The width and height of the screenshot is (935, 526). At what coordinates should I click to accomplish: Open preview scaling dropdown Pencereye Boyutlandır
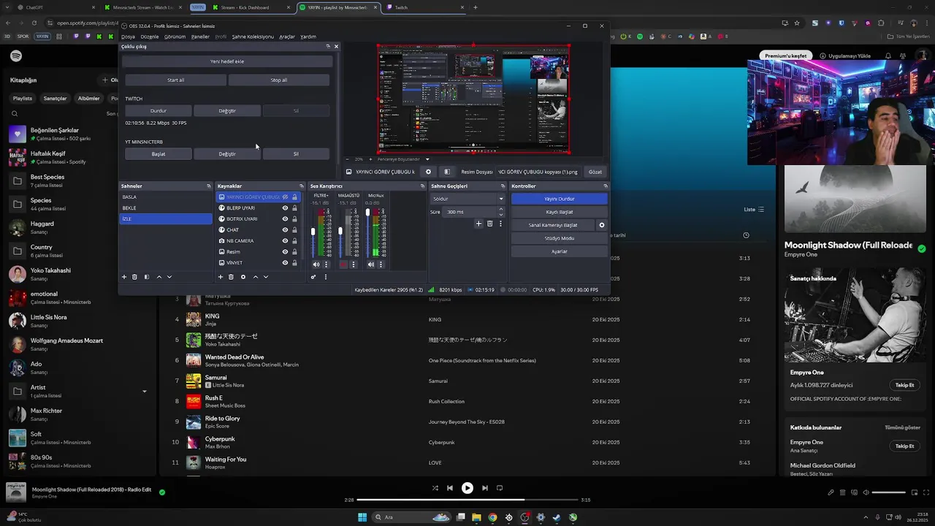[402, 159]
